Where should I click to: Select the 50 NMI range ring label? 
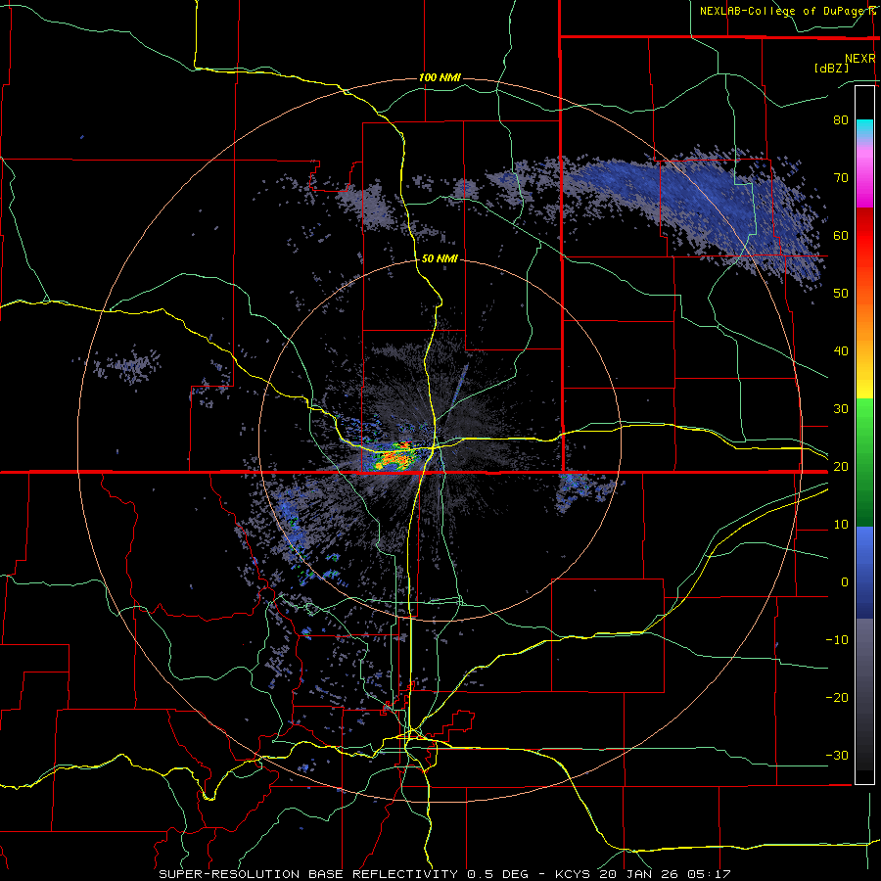tap(440, 259)
